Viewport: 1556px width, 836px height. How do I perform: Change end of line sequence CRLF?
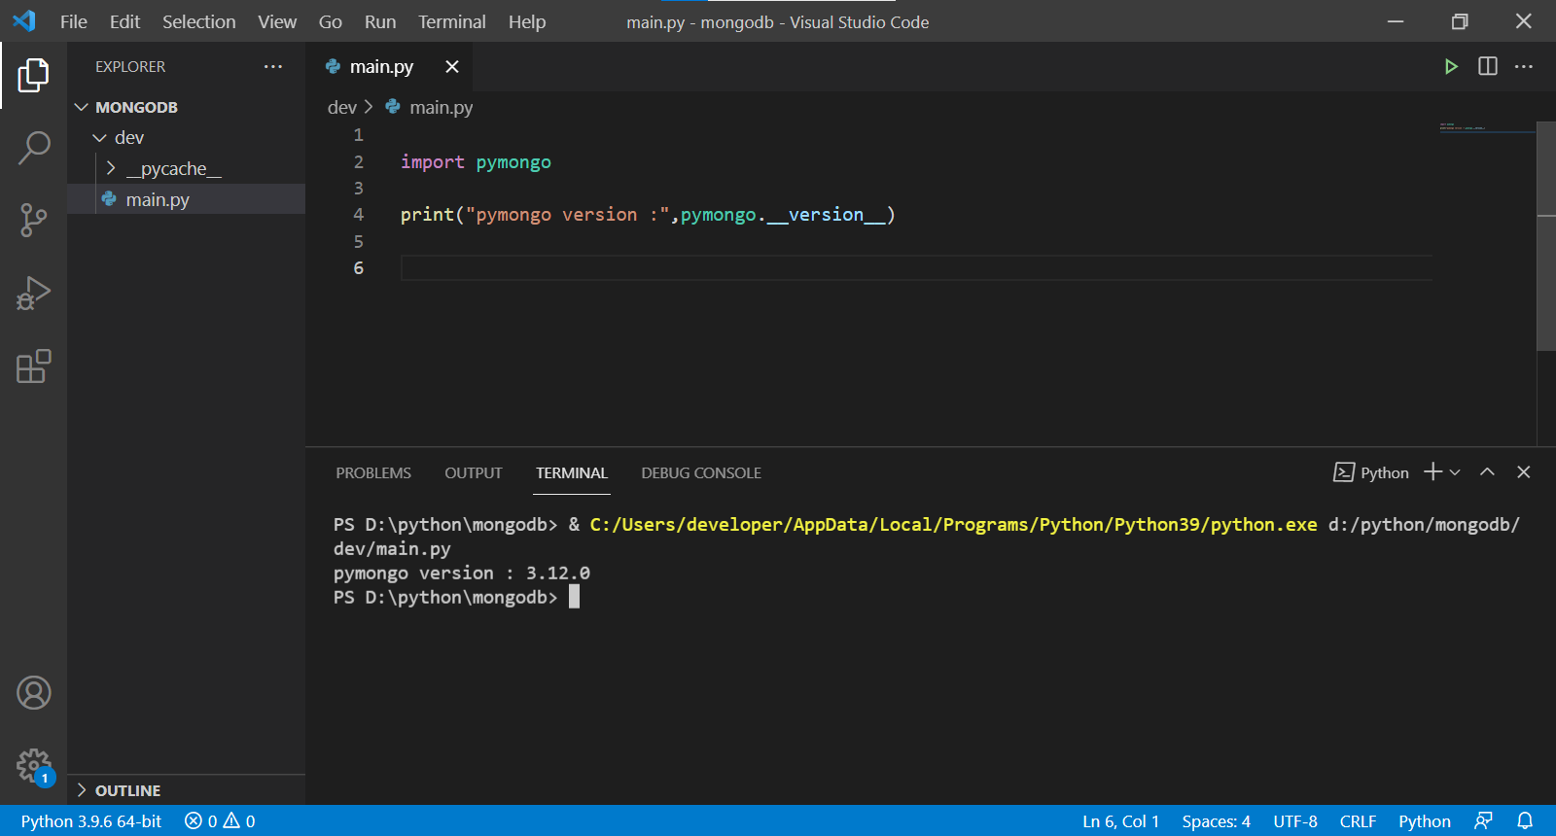coord(1358,820)
